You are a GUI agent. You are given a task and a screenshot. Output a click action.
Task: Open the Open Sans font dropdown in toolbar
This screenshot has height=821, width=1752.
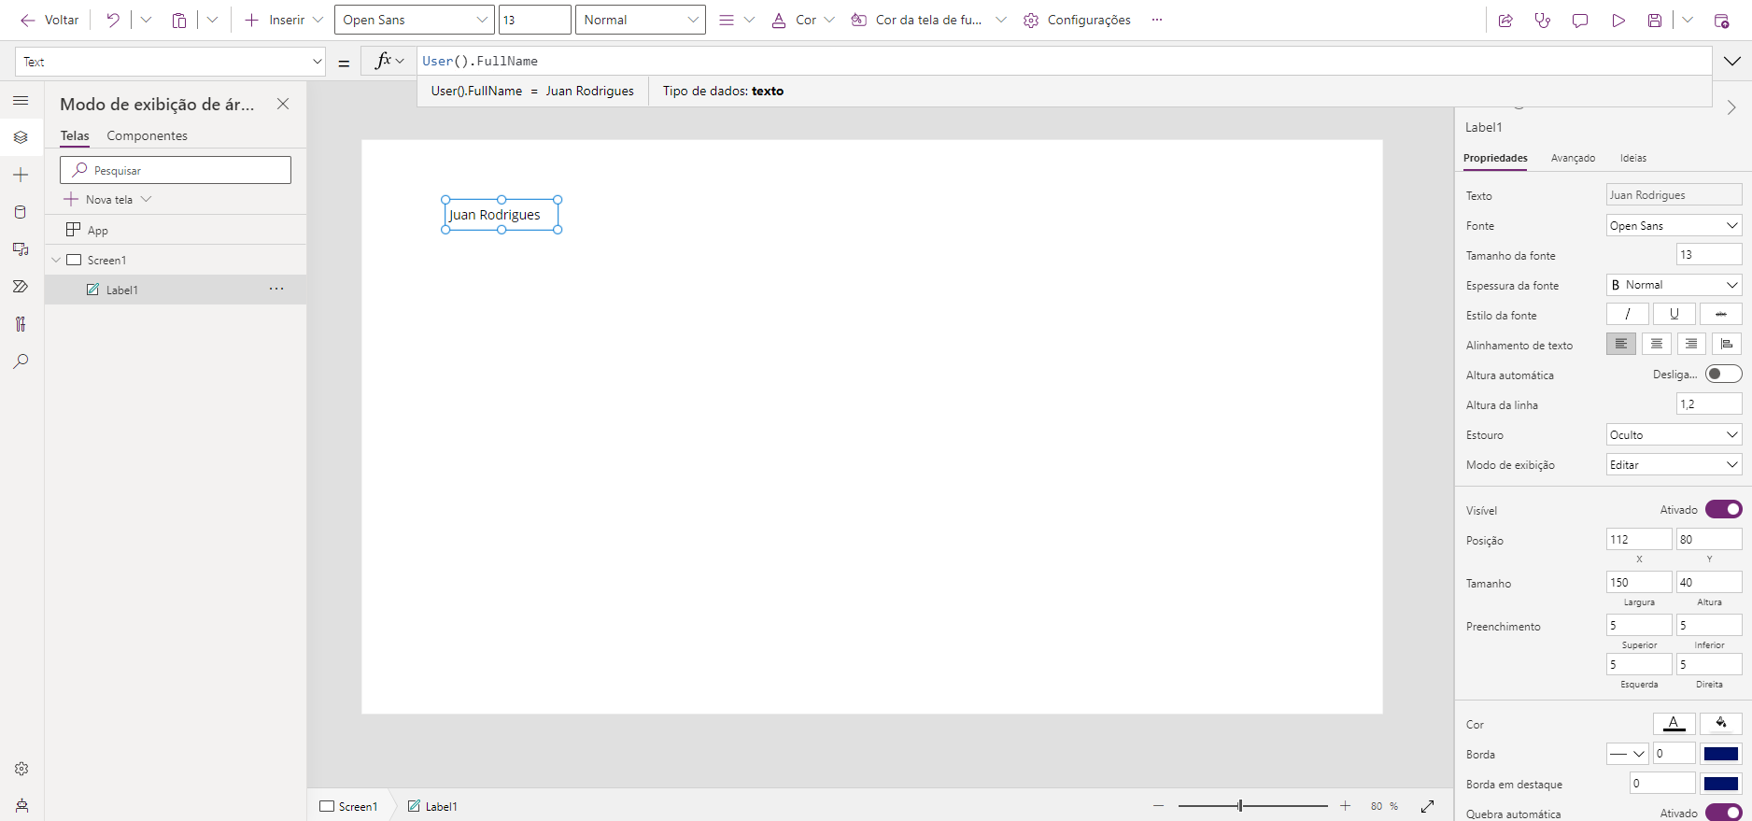click(x=415, y=20)
